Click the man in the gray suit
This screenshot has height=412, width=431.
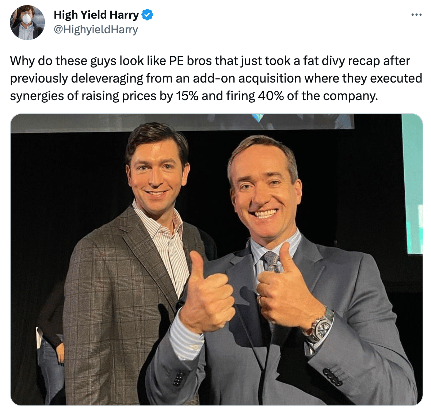coord(286,275)
